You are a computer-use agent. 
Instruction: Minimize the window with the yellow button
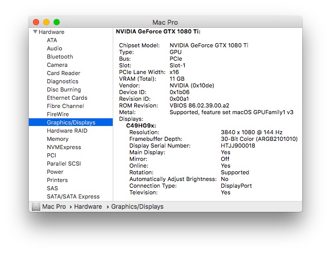tap(46, 22)
